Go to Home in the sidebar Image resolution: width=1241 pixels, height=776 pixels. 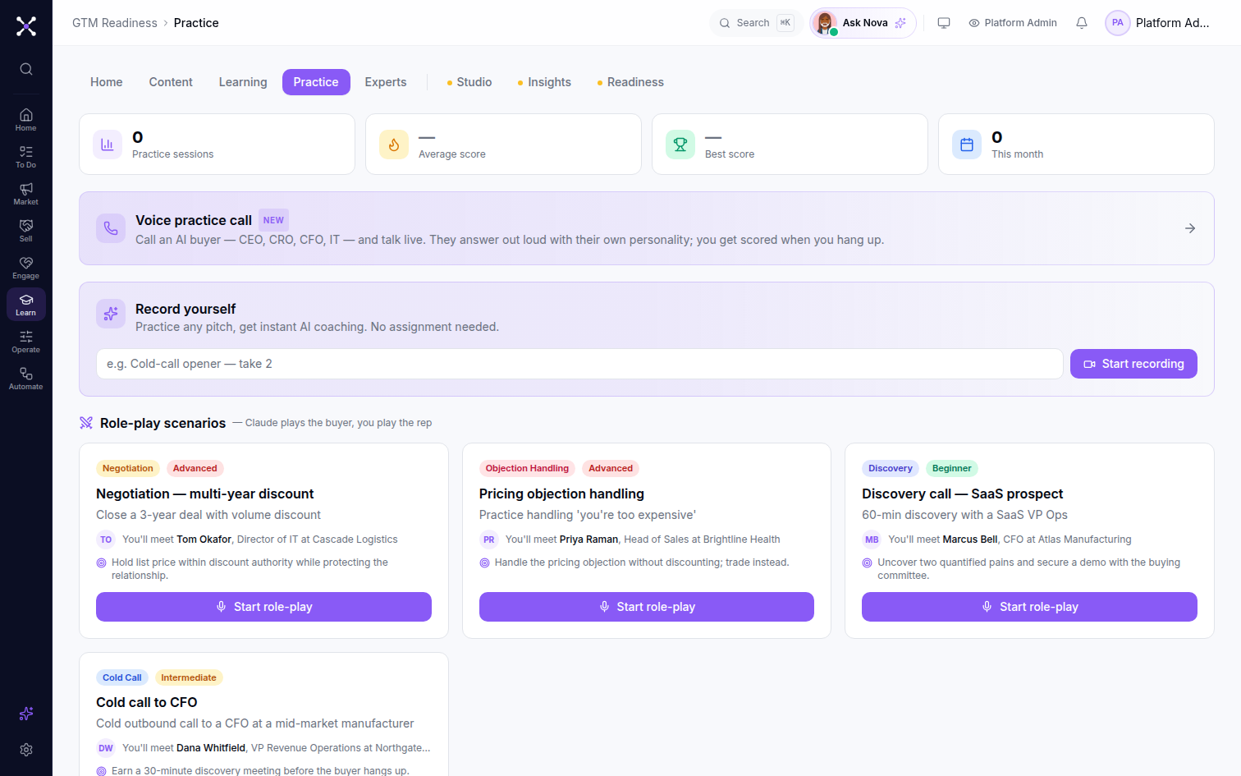point(26,119)
